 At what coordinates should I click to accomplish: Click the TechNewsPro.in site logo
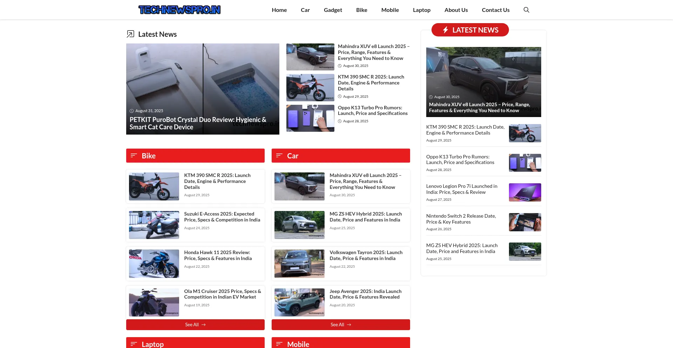(179, 10)
